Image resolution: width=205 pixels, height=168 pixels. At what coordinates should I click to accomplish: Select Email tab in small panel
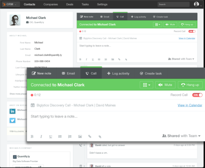point(105,17)
